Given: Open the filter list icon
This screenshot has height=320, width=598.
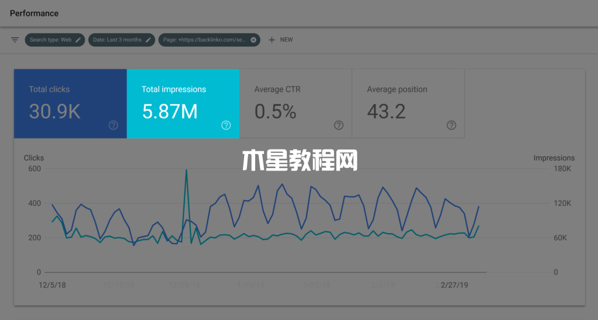Looking at the screenshot, I should point(15,40).
